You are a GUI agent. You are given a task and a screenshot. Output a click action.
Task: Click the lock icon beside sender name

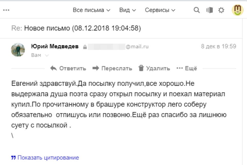pos(85,47)
